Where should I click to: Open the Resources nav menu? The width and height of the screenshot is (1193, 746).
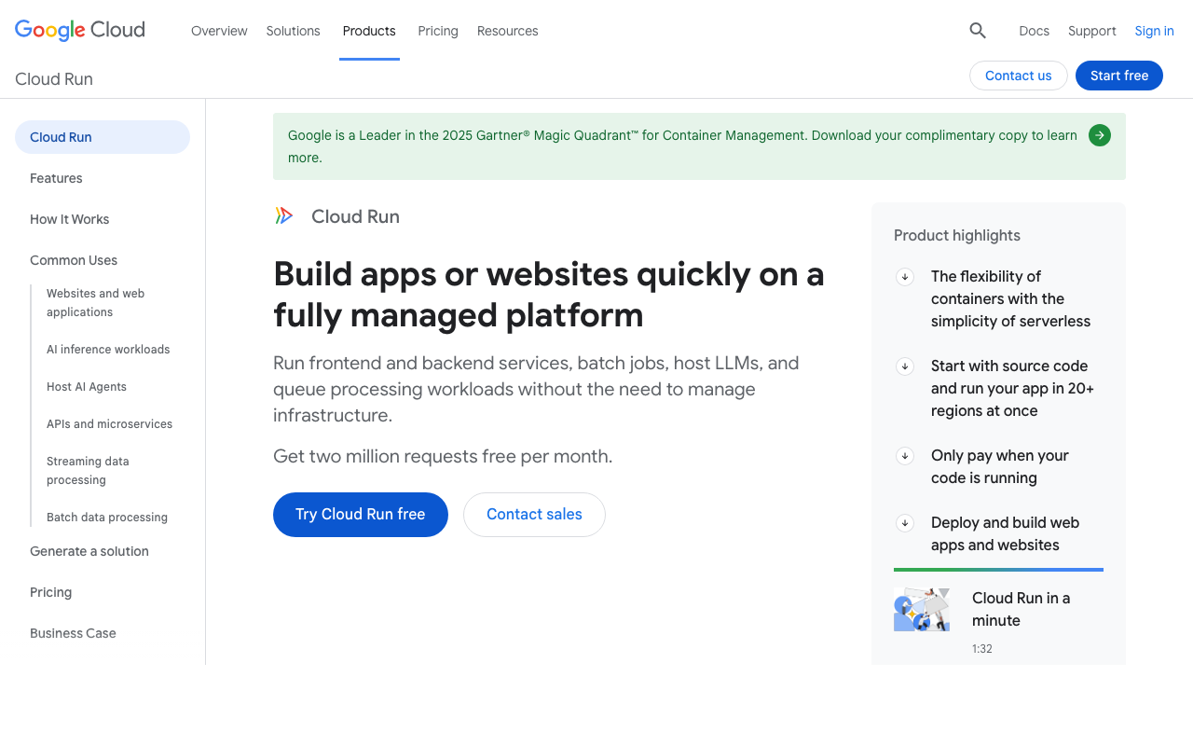click(508, 31)
